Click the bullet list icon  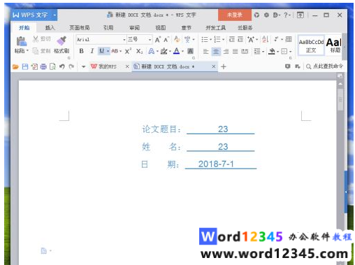[x=205, y=39]
